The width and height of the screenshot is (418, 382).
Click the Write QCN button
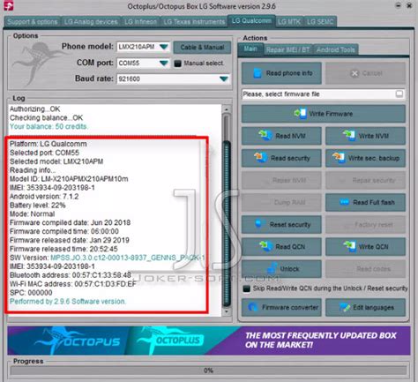365,247
